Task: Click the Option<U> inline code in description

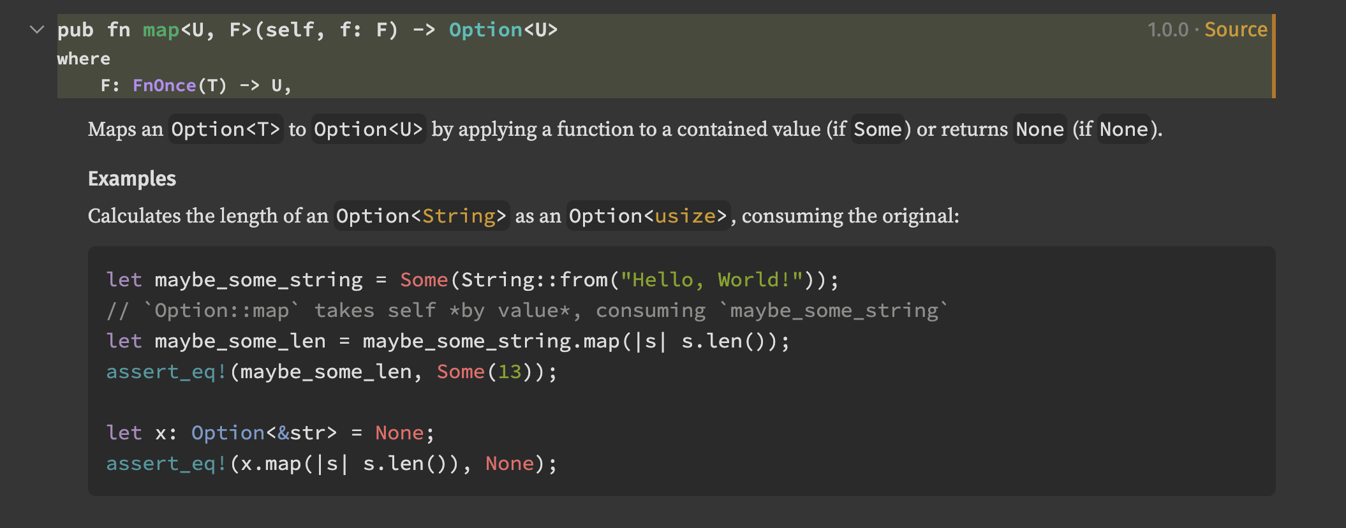Action: 368,129
